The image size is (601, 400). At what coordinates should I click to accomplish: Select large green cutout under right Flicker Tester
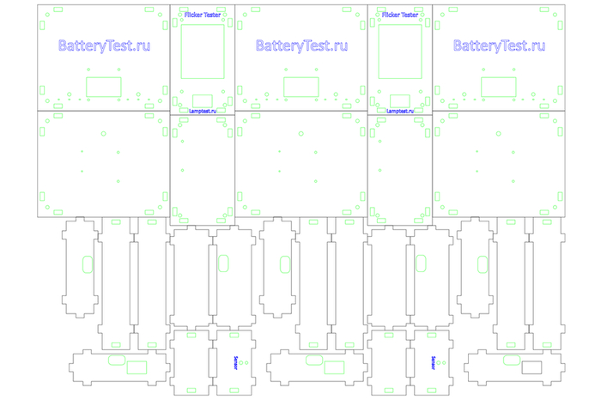(x=400, y=52)
